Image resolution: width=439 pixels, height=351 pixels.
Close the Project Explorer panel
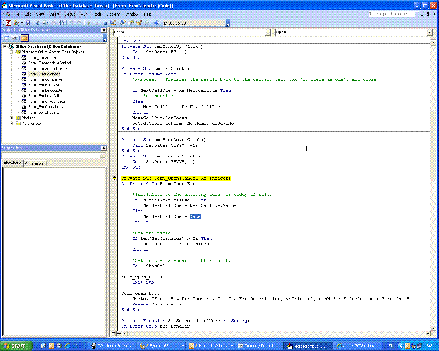coord(104,30)
